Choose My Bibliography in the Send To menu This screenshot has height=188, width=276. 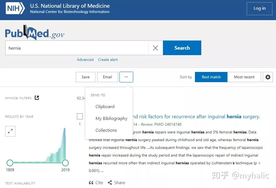pyautogui.click(x=111, y=119)
